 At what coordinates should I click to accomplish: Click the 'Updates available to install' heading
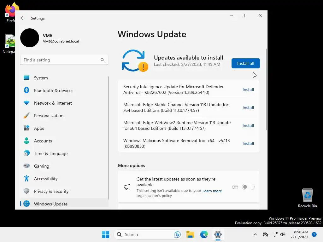(x=188, y=57)
